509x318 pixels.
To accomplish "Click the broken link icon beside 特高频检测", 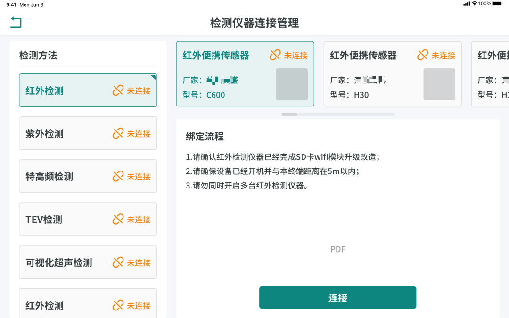I will [118, 177].
